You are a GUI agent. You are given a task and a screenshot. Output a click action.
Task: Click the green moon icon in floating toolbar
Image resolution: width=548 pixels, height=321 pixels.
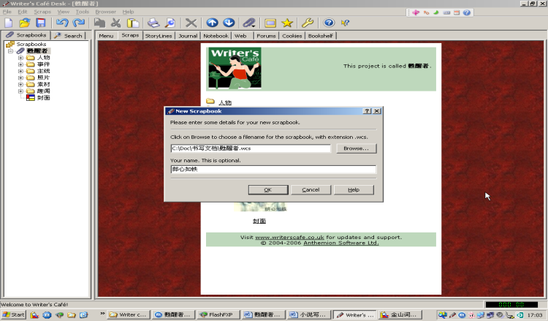click(x=436, y=12)
